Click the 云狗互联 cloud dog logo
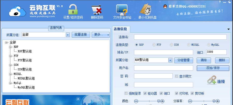 [x=17, y=11]
